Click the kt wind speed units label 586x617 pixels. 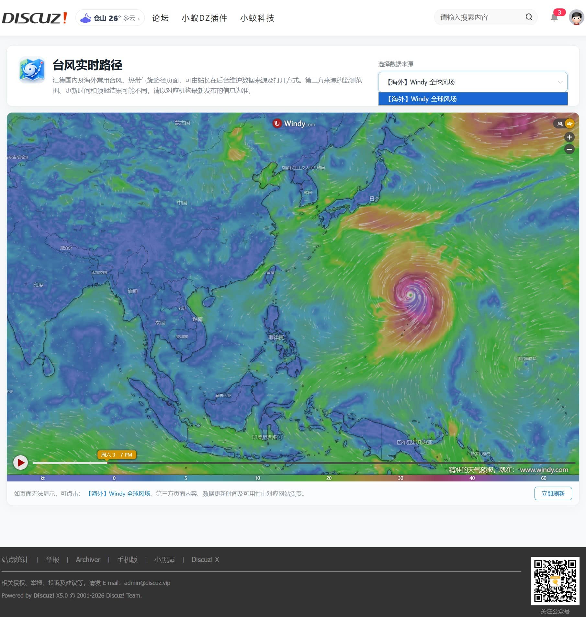(42, 478)
